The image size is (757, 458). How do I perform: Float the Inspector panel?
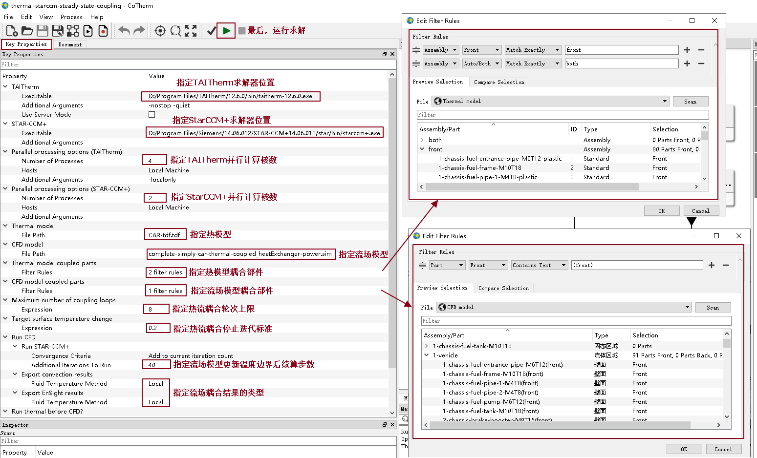385,425
